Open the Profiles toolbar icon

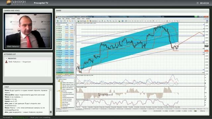(61, 21)
